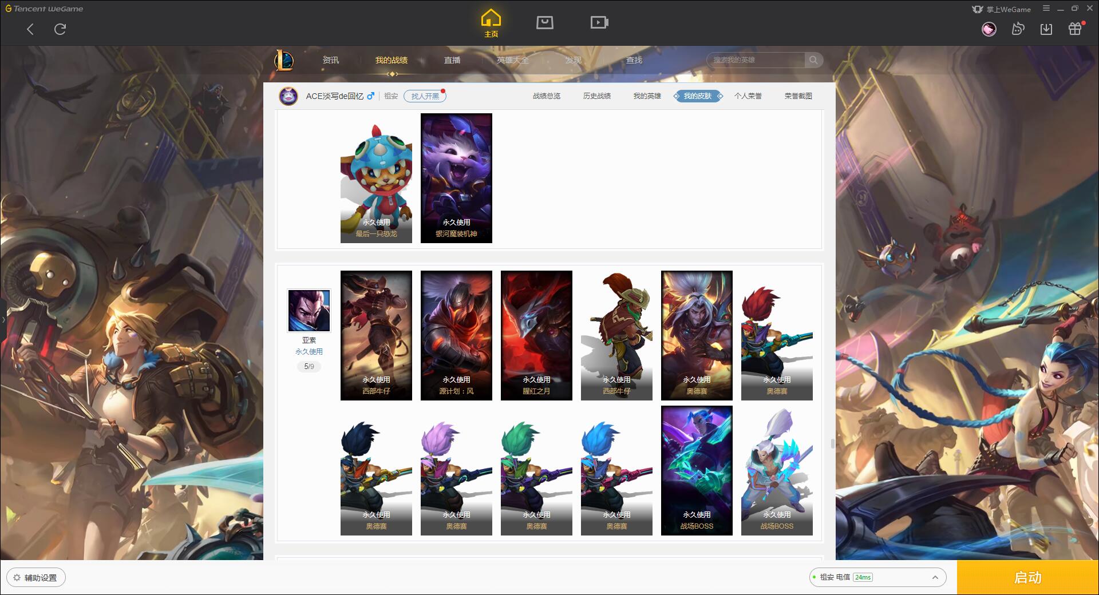Screen dimensions: 1099x595
Task: Open 辅助设置 settings button
Action: tap(36, 578)
